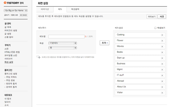Open 글 설정 in the sidebar
This screenshot has width=171, height=107.
pos(8,34)
